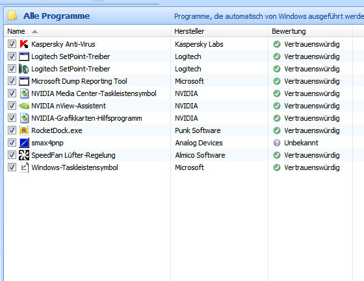Click green trust checkmark for NVIDIA-Grafikkarten-Hilfsprogramm
The height and width of the screenshot is (281, 364).
277,118
